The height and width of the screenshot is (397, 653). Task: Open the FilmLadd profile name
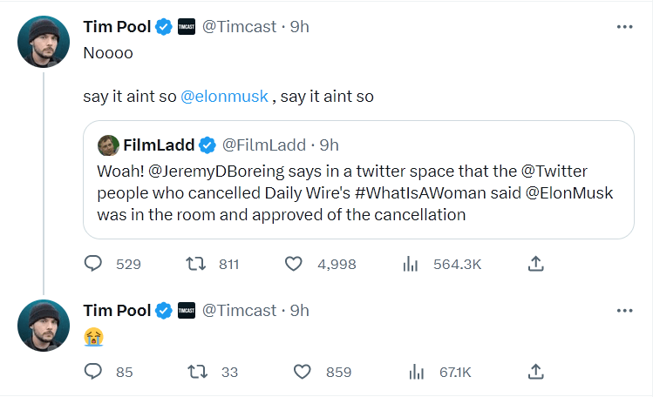(160, 145)
